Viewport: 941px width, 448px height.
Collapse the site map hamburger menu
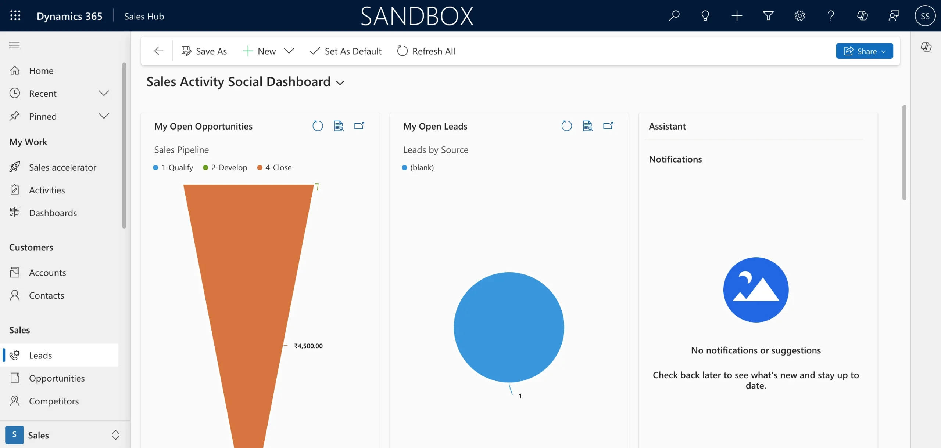[14, 45]
